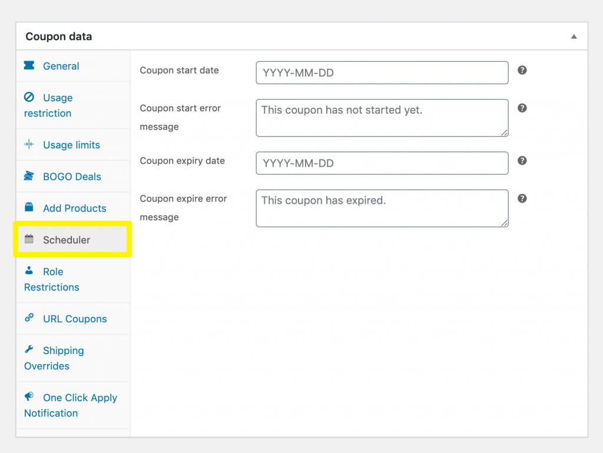The width and height of the screenshot is (603, 453).
Task: Go to the Add Products tab
Action: (x=73, y=208)
